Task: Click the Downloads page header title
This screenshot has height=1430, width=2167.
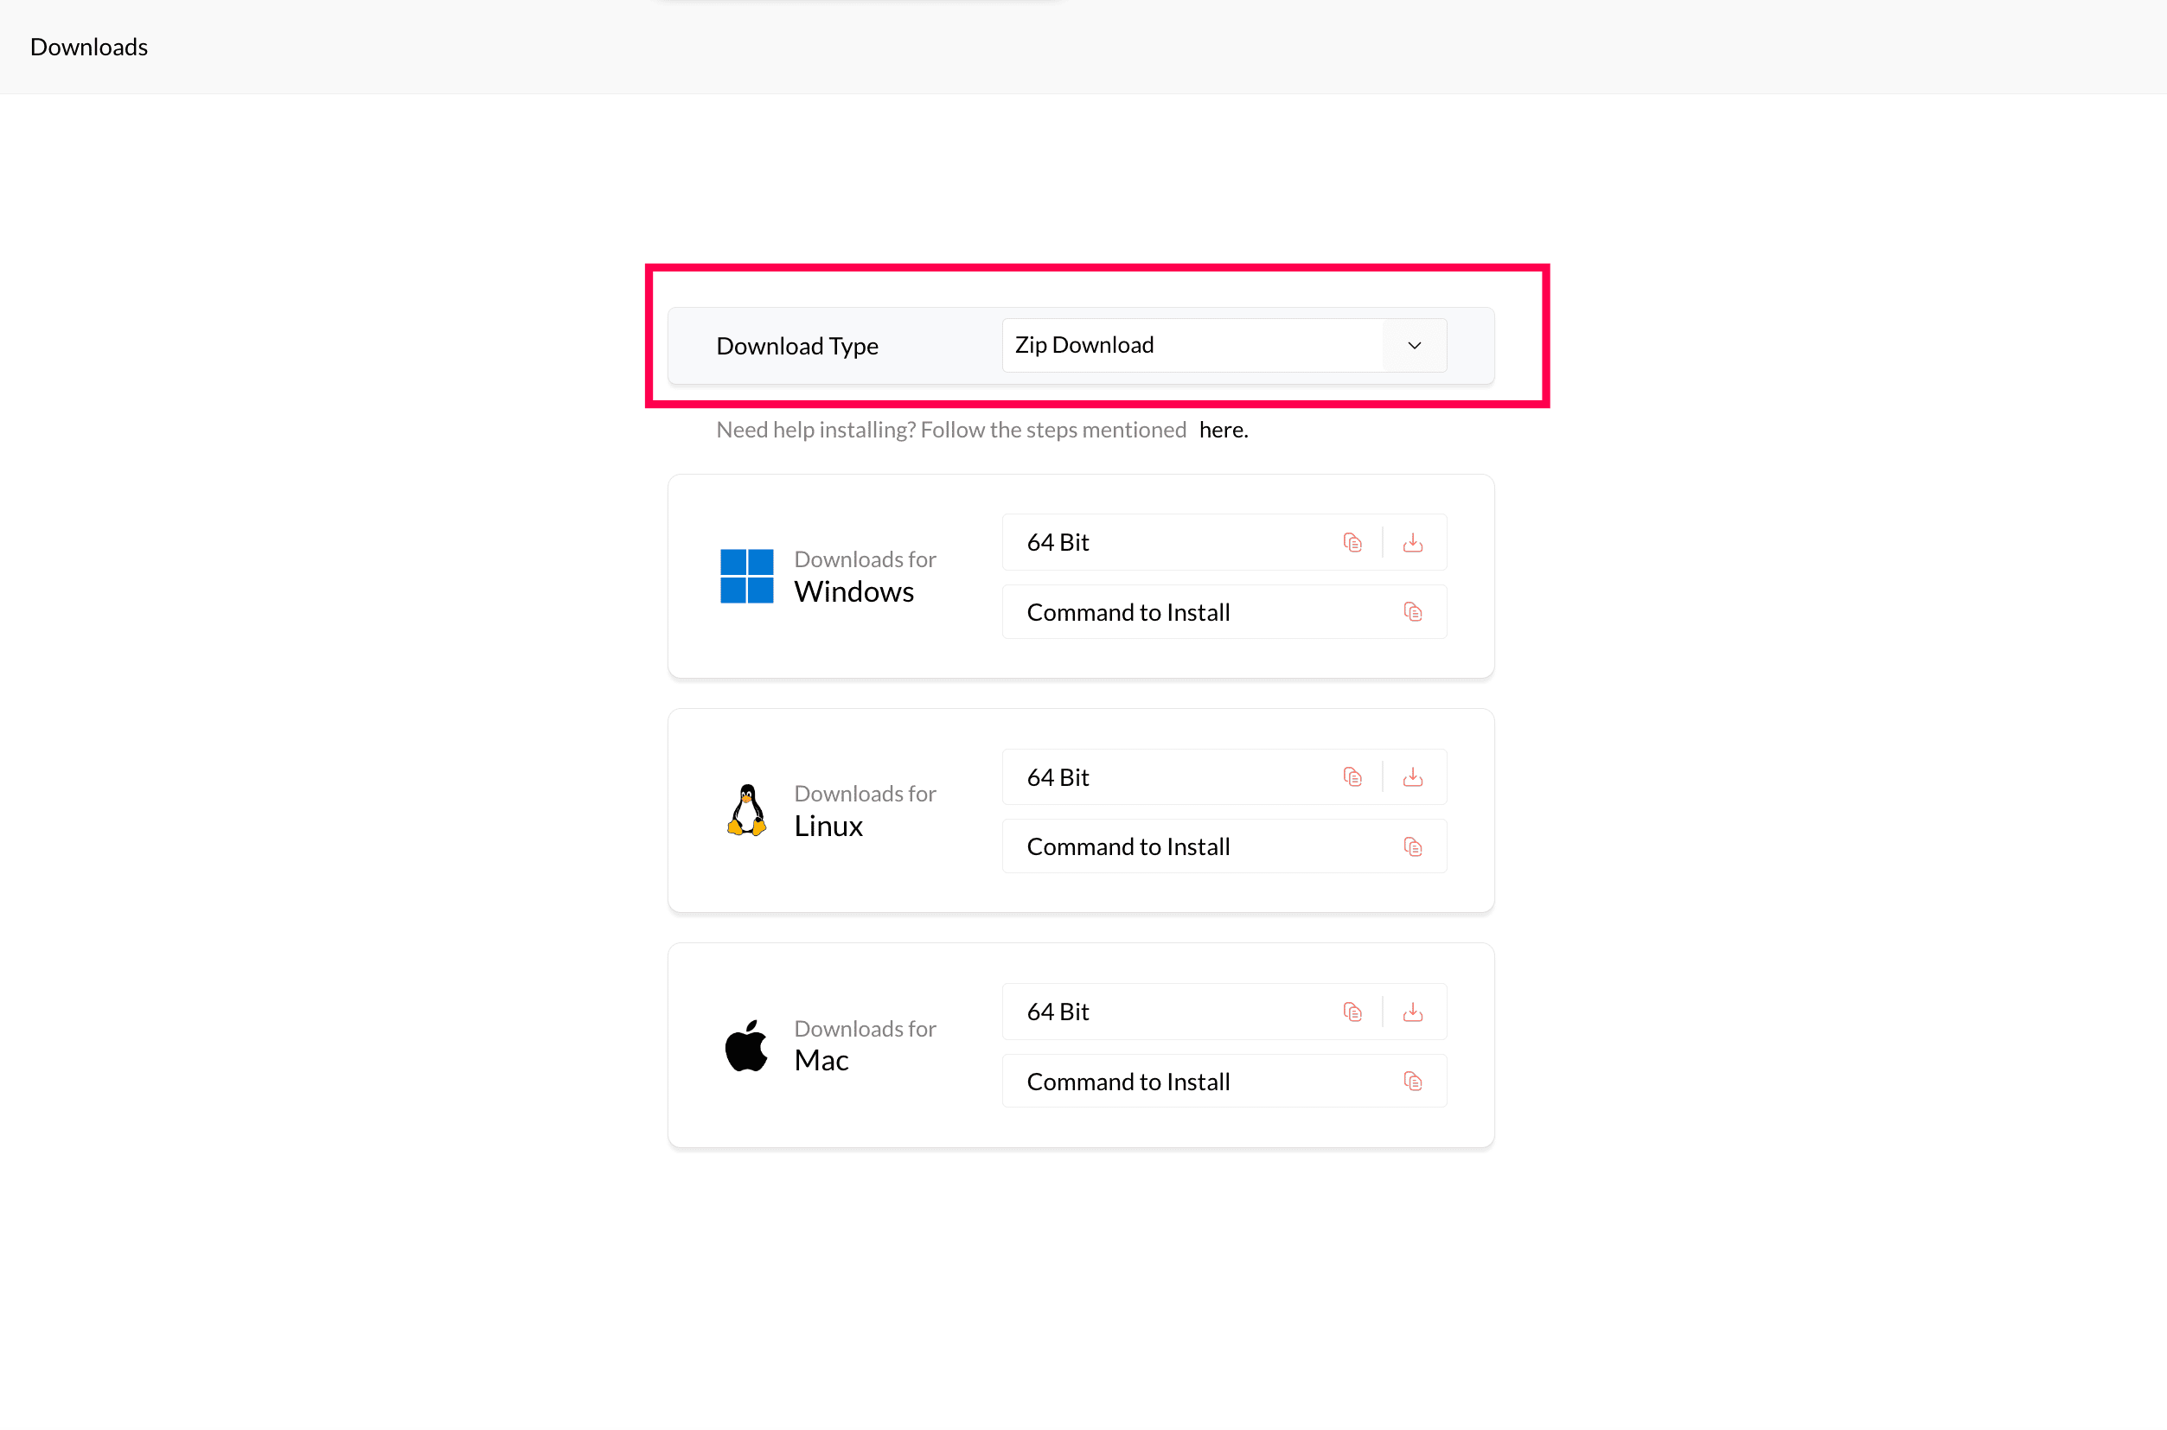Action: 88,47
